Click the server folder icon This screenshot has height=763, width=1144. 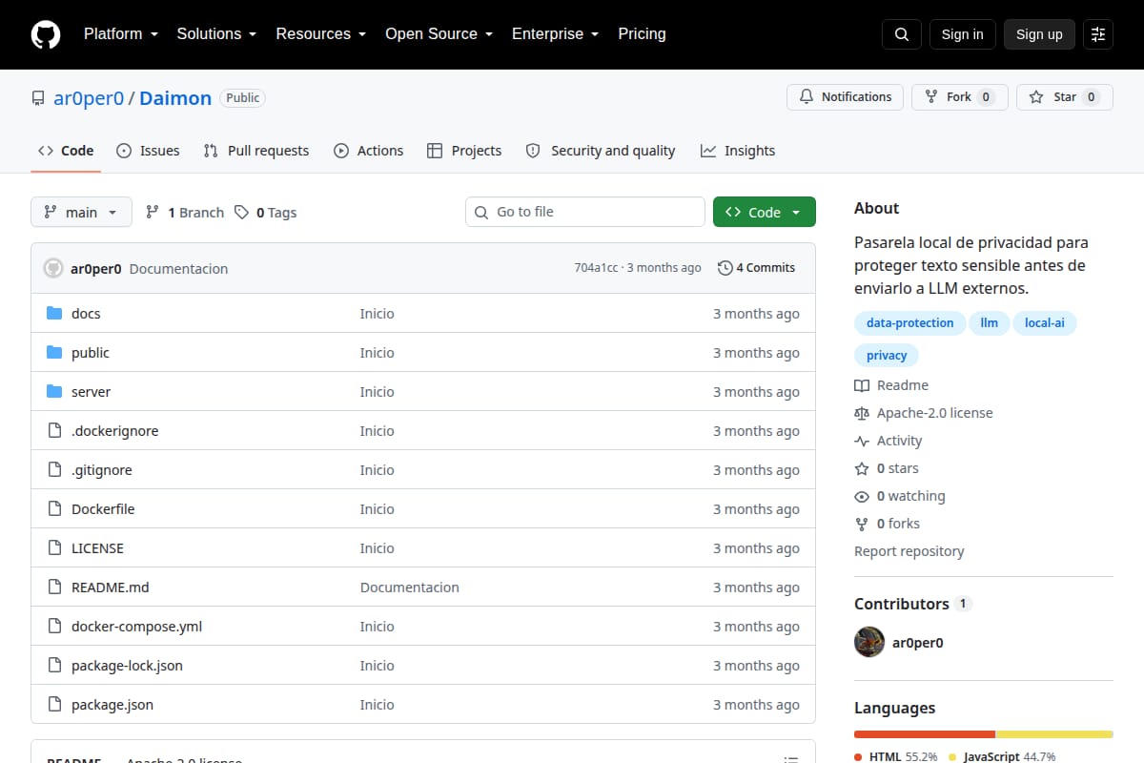(x=54, y=391)
